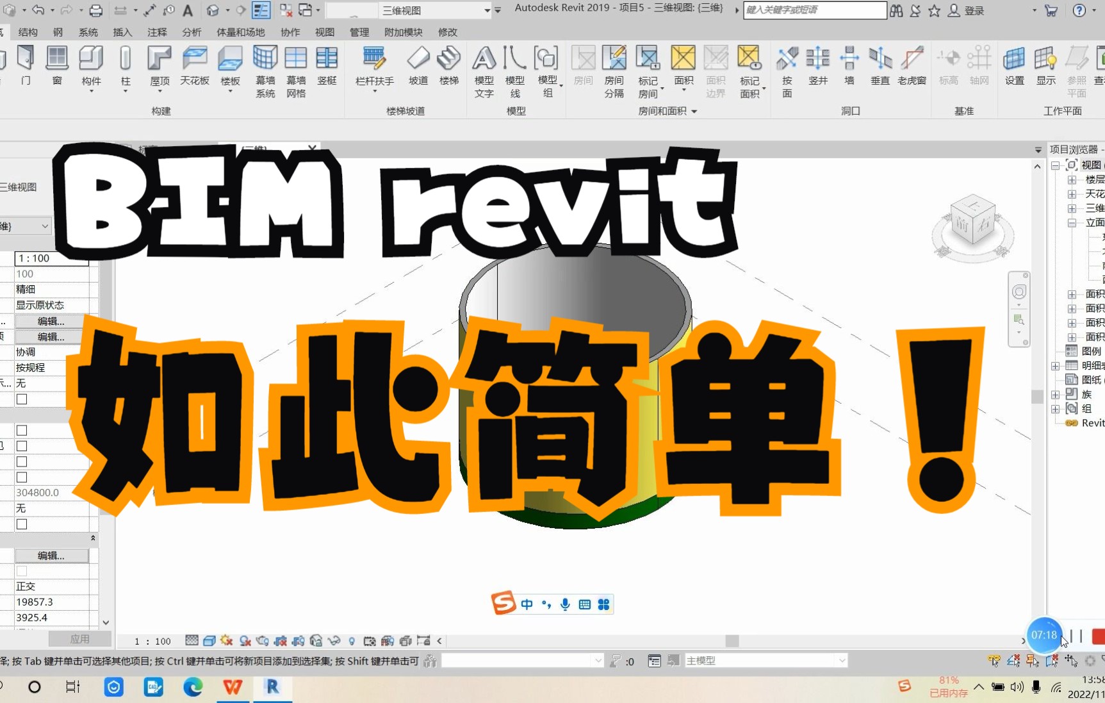Click the detail level icon in view bar
Viewport: 1105px width, 703px height.
(192, 640)
